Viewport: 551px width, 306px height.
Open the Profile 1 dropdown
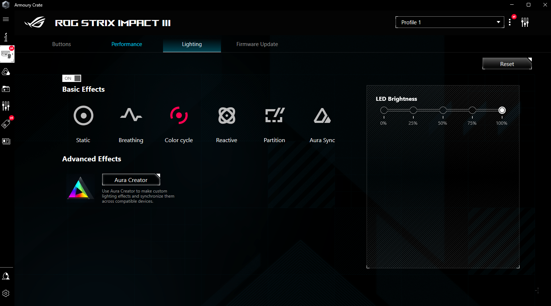click(450, 22)
